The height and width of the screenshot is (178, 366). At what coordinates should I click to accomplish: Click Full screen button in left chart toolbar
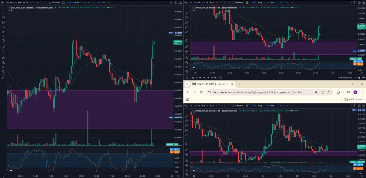coord(97,2)
